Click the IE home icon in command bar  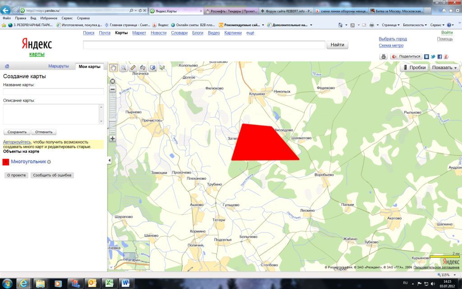tap(340, 25)
